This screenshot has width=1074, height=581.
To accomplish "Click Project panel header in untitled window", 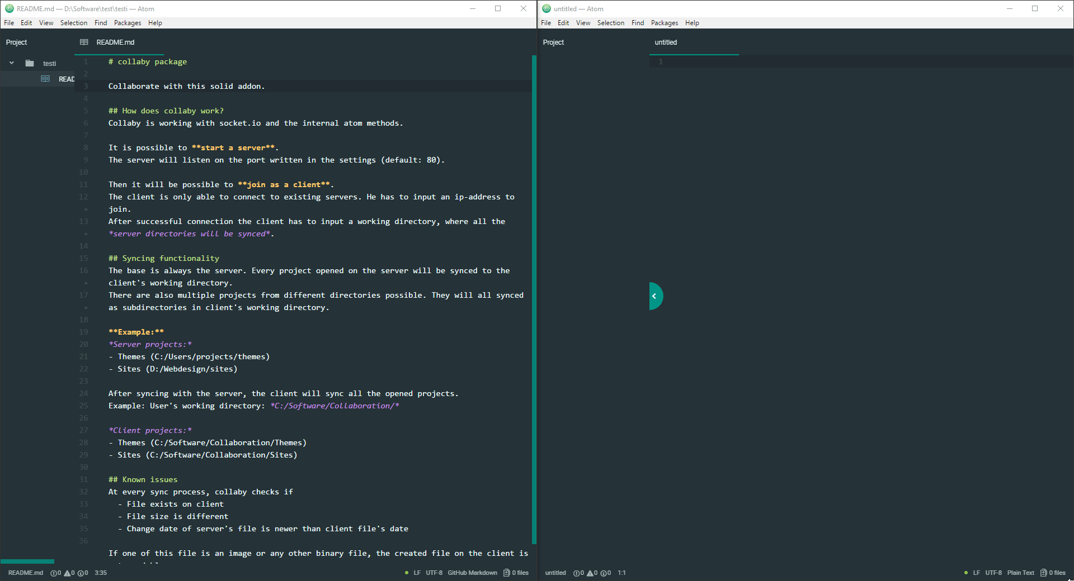I will click(553, 42).
